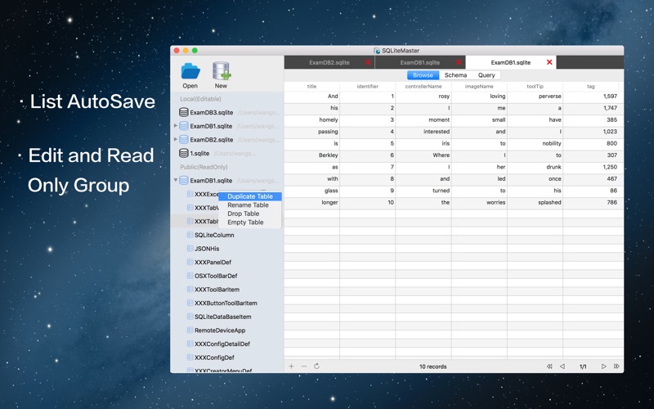Sort by the toolTip column header
Viewport: 654px width, 409px height.
pos(535,87)
